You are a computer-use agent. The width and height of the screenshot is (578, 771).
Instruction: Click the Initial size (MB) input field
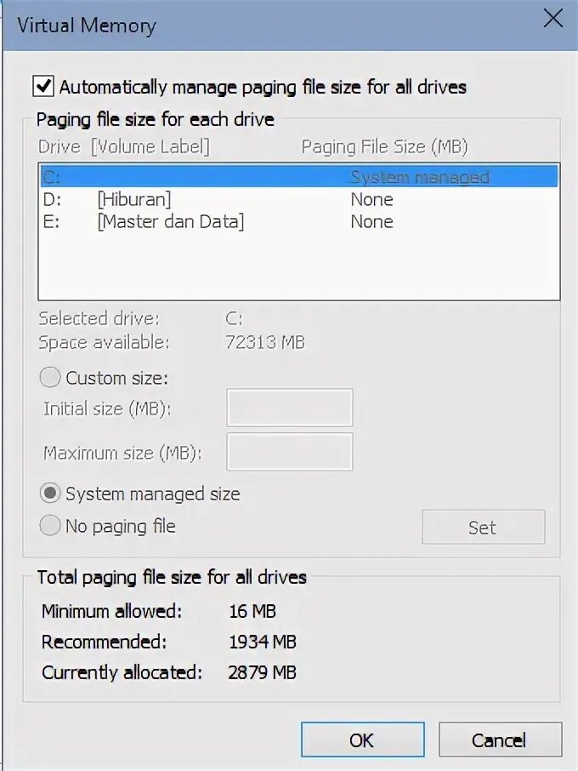point(289,408)
